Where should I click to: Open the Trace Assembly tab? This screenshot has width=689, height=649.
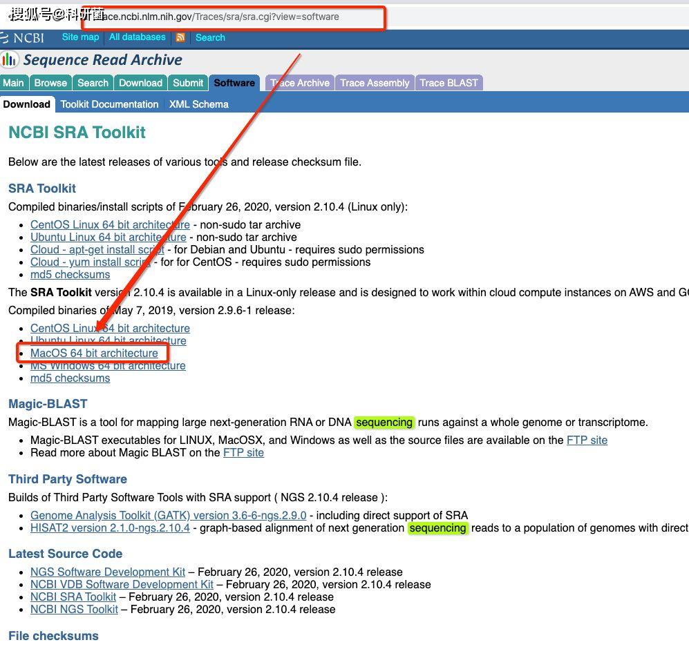[375, 83]
